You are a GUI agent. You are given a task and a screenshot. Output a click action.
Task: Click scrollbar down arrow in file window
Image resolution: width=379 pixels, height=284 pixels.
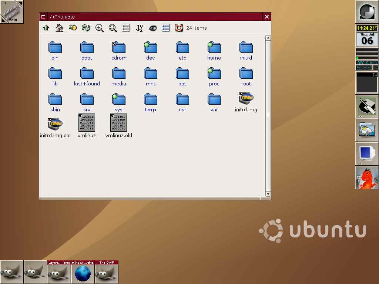(x=268, y=194)
